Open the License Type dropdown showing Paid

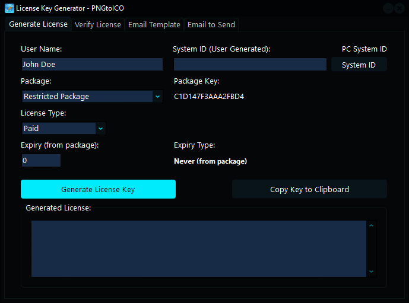click(64, 129)
